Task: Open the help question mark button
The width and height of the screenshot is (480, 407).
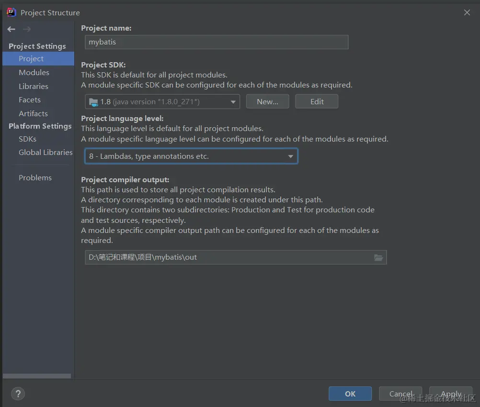Action: (18, 394)
